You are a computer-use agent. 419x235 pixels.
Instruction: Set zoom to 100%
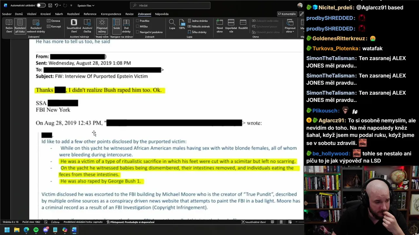coord(182,24)
